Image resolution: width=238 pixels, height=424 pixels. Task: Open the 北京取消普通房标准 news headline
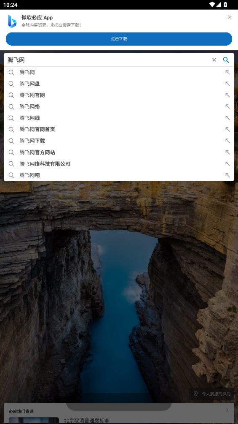(87, 421)
